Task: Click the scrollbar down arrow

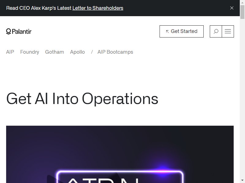Action: tap(242, 180)
